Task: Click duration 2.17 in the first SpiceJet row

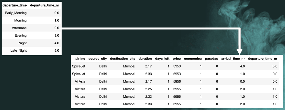Action: tap(148, 66)
